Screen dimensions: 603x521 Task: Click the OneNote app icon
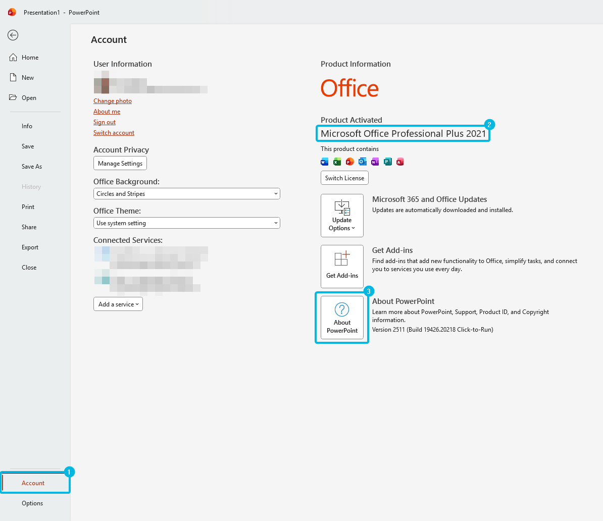pos(375,162)
